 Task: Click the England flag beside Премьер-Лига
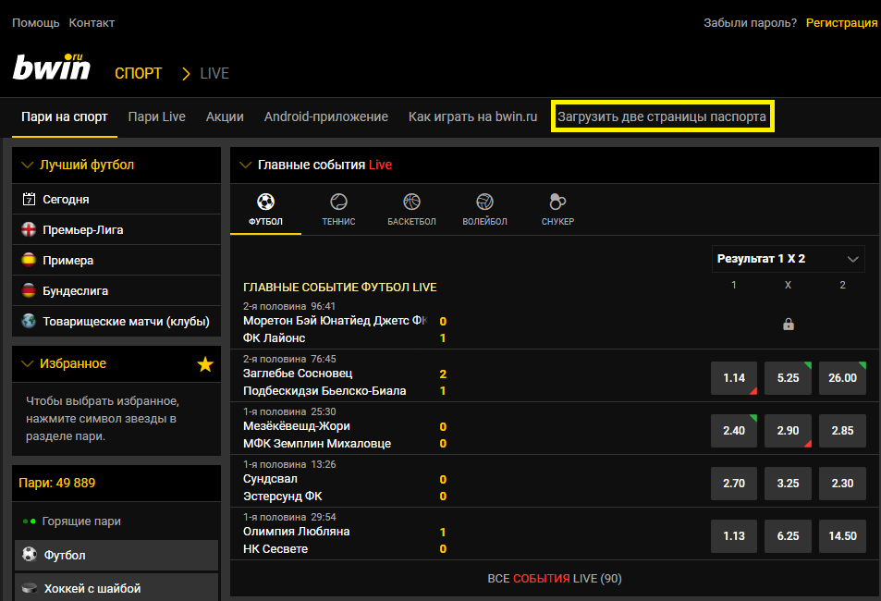click(29, 229)
